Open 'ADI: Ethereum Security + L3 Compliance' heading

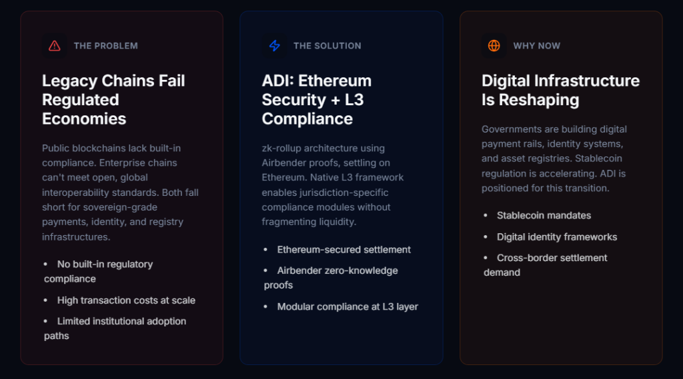pos(316,100)
